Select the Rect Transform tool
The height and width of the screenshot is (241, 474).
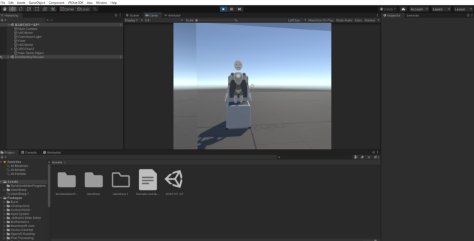tap(37, 9)
